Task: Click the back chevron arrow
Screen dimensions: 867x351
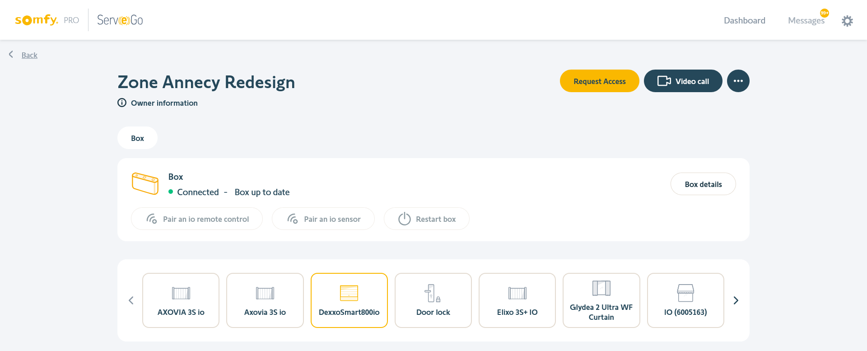Action: click(x=11, y=55)
